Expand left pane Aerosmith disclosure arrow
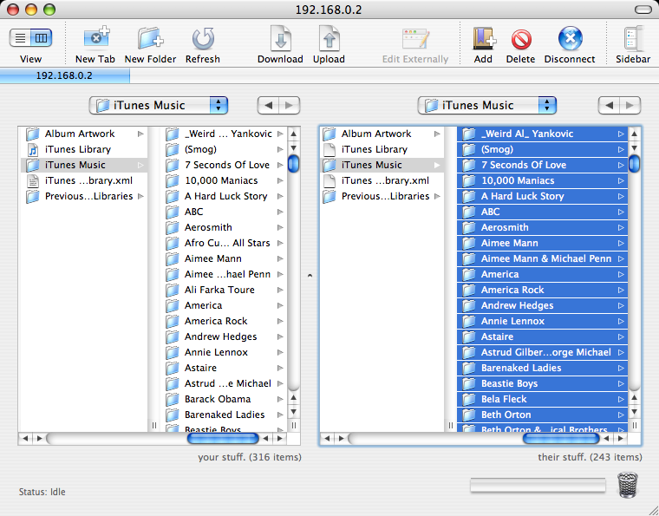 [280, 227]
